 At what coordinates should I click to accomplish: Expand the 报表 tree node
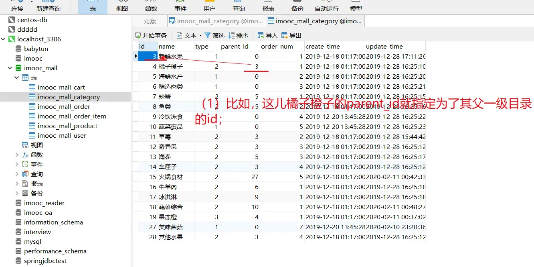(17, 183)
